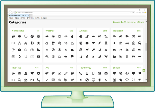Open the 보기(V) menu
The image size is (155, 108).
[23, 18]
